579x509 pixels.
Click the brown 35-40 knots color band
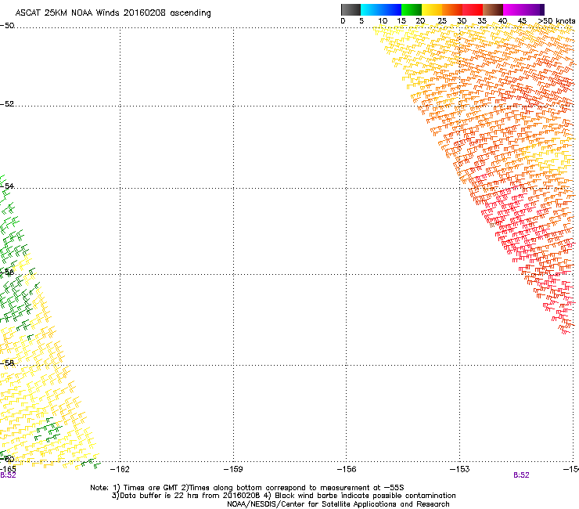(493, 9)
